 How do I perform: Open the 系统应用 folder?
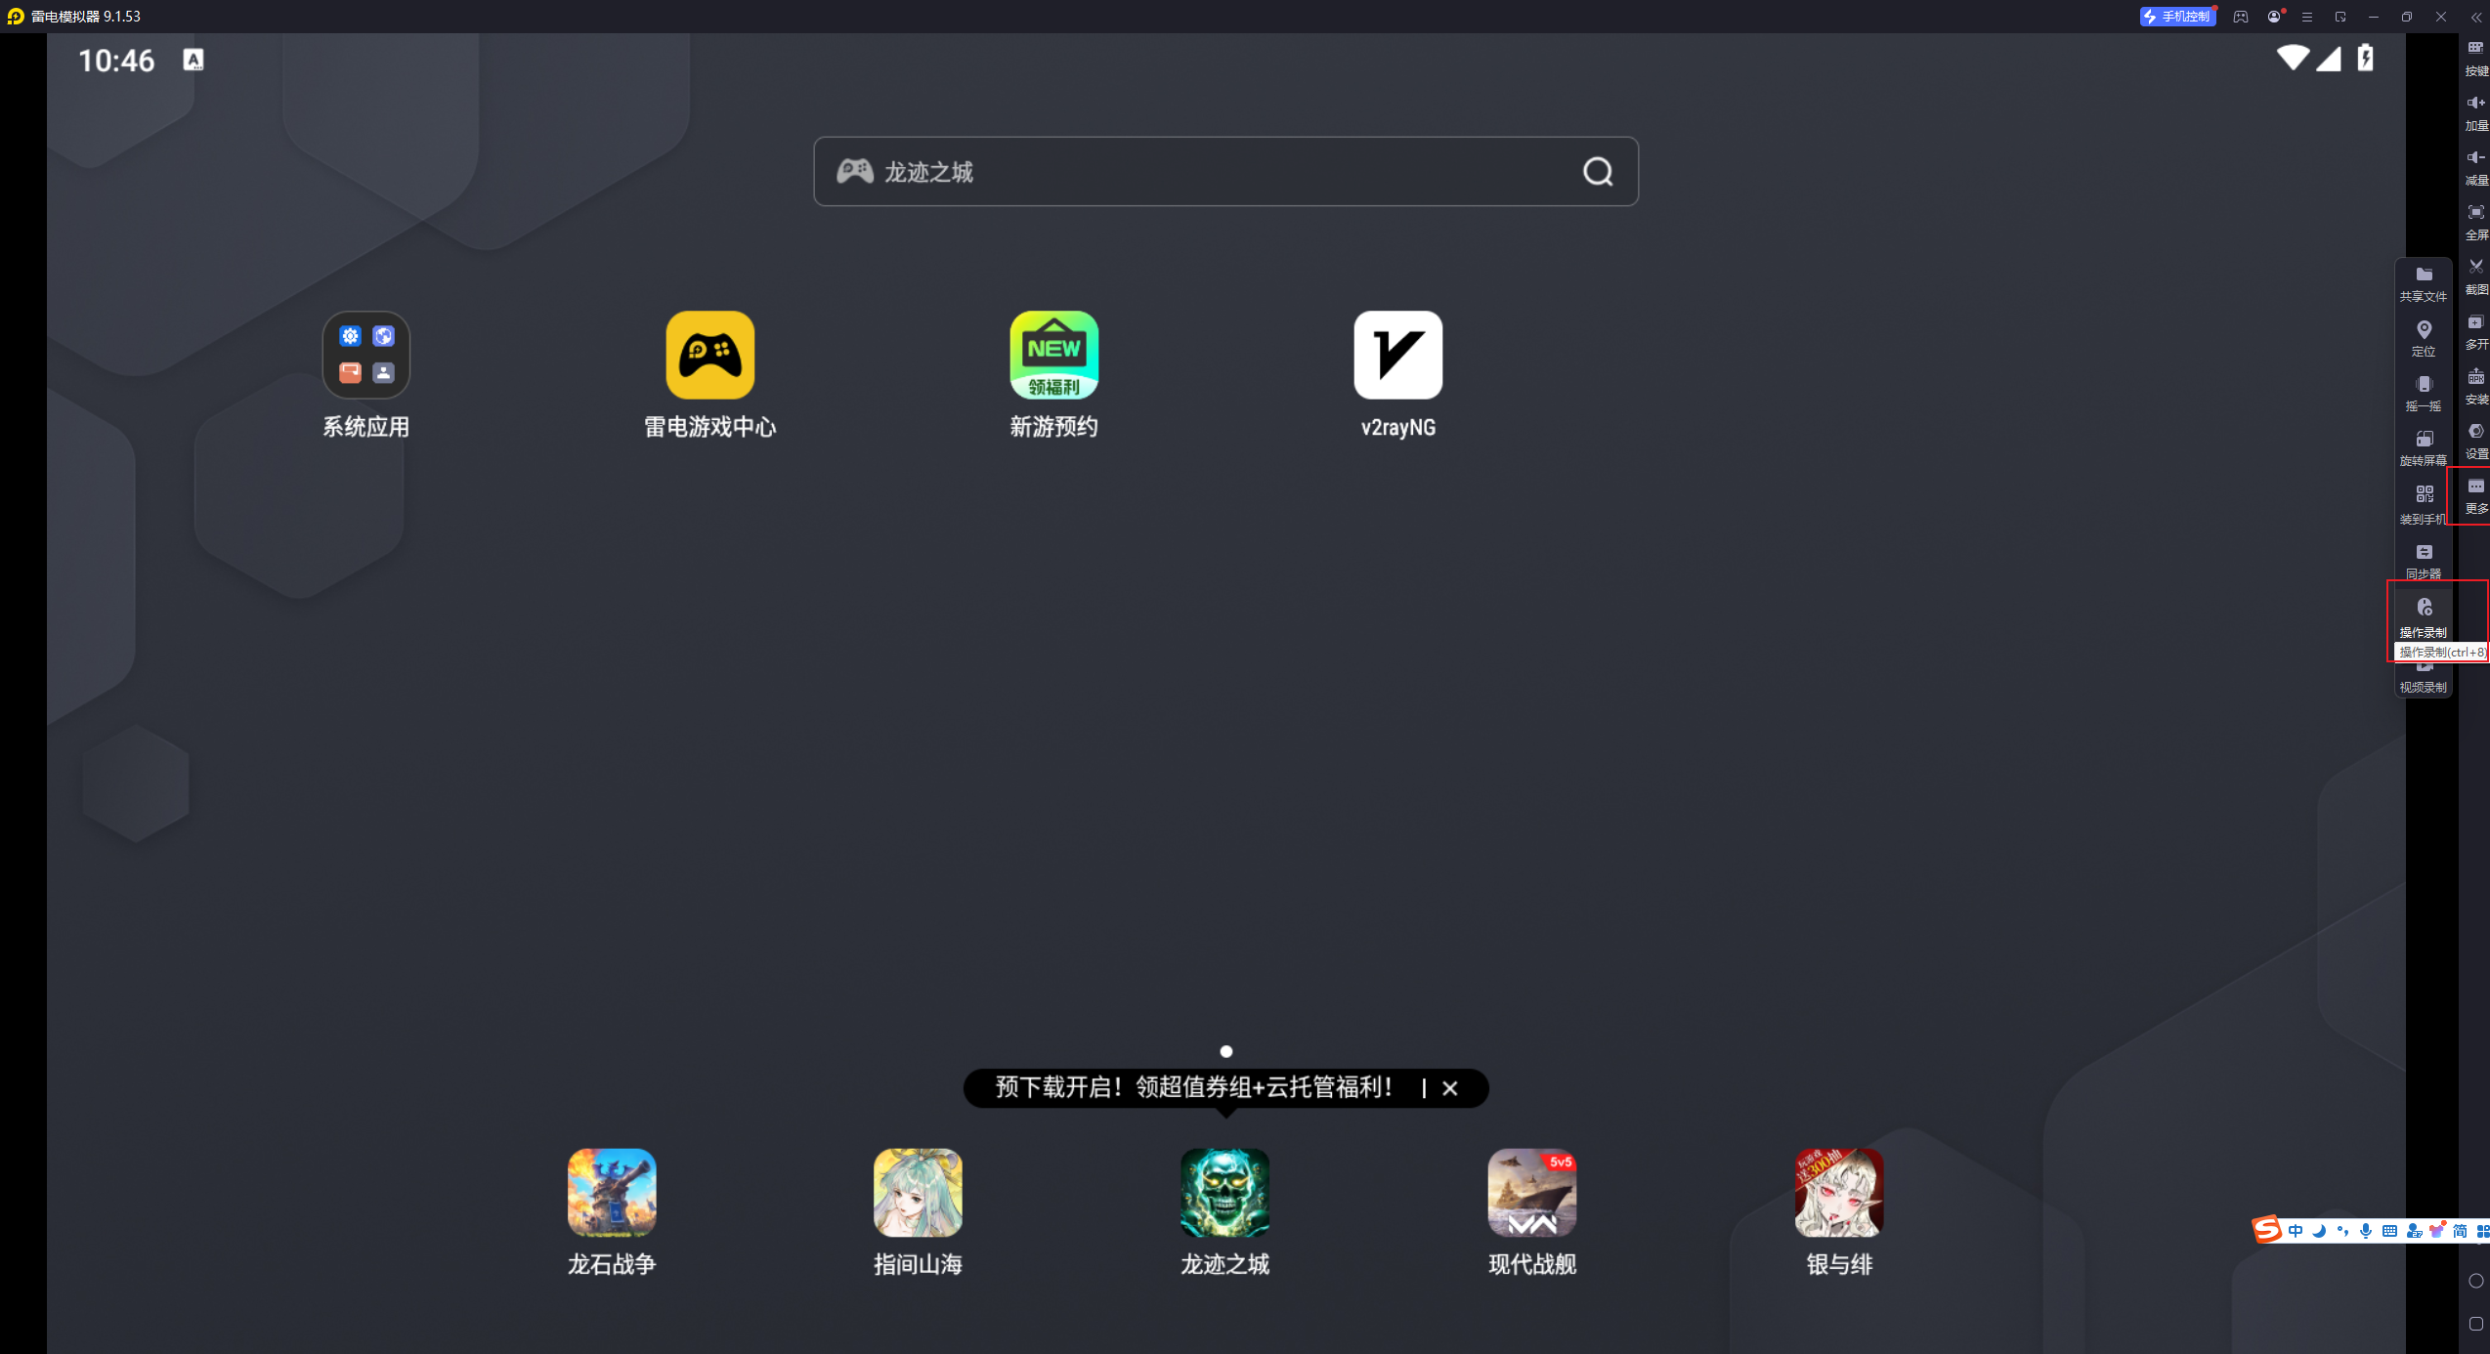click(x=366, y=375)
